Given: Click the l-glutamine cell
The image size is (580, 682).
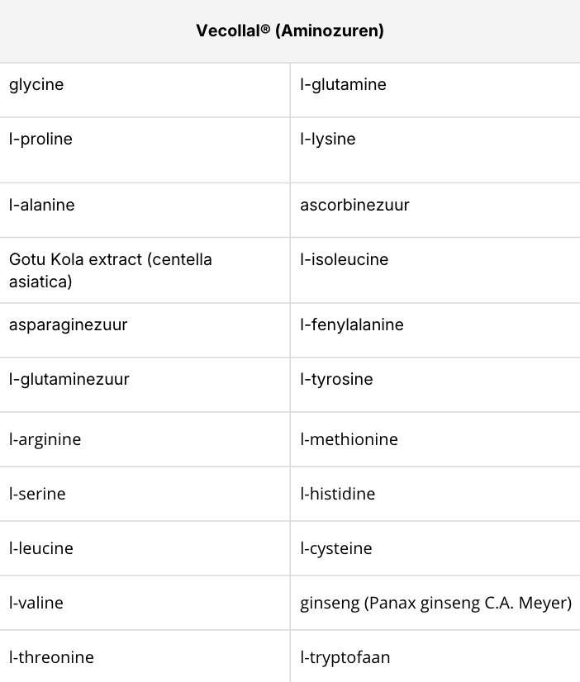Looking at the screenshot, I should click(343, 84).
